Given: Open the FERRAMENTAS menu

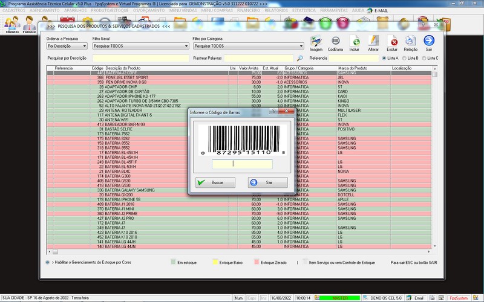Looking at the screenshot, I should (x=334, y=10).
